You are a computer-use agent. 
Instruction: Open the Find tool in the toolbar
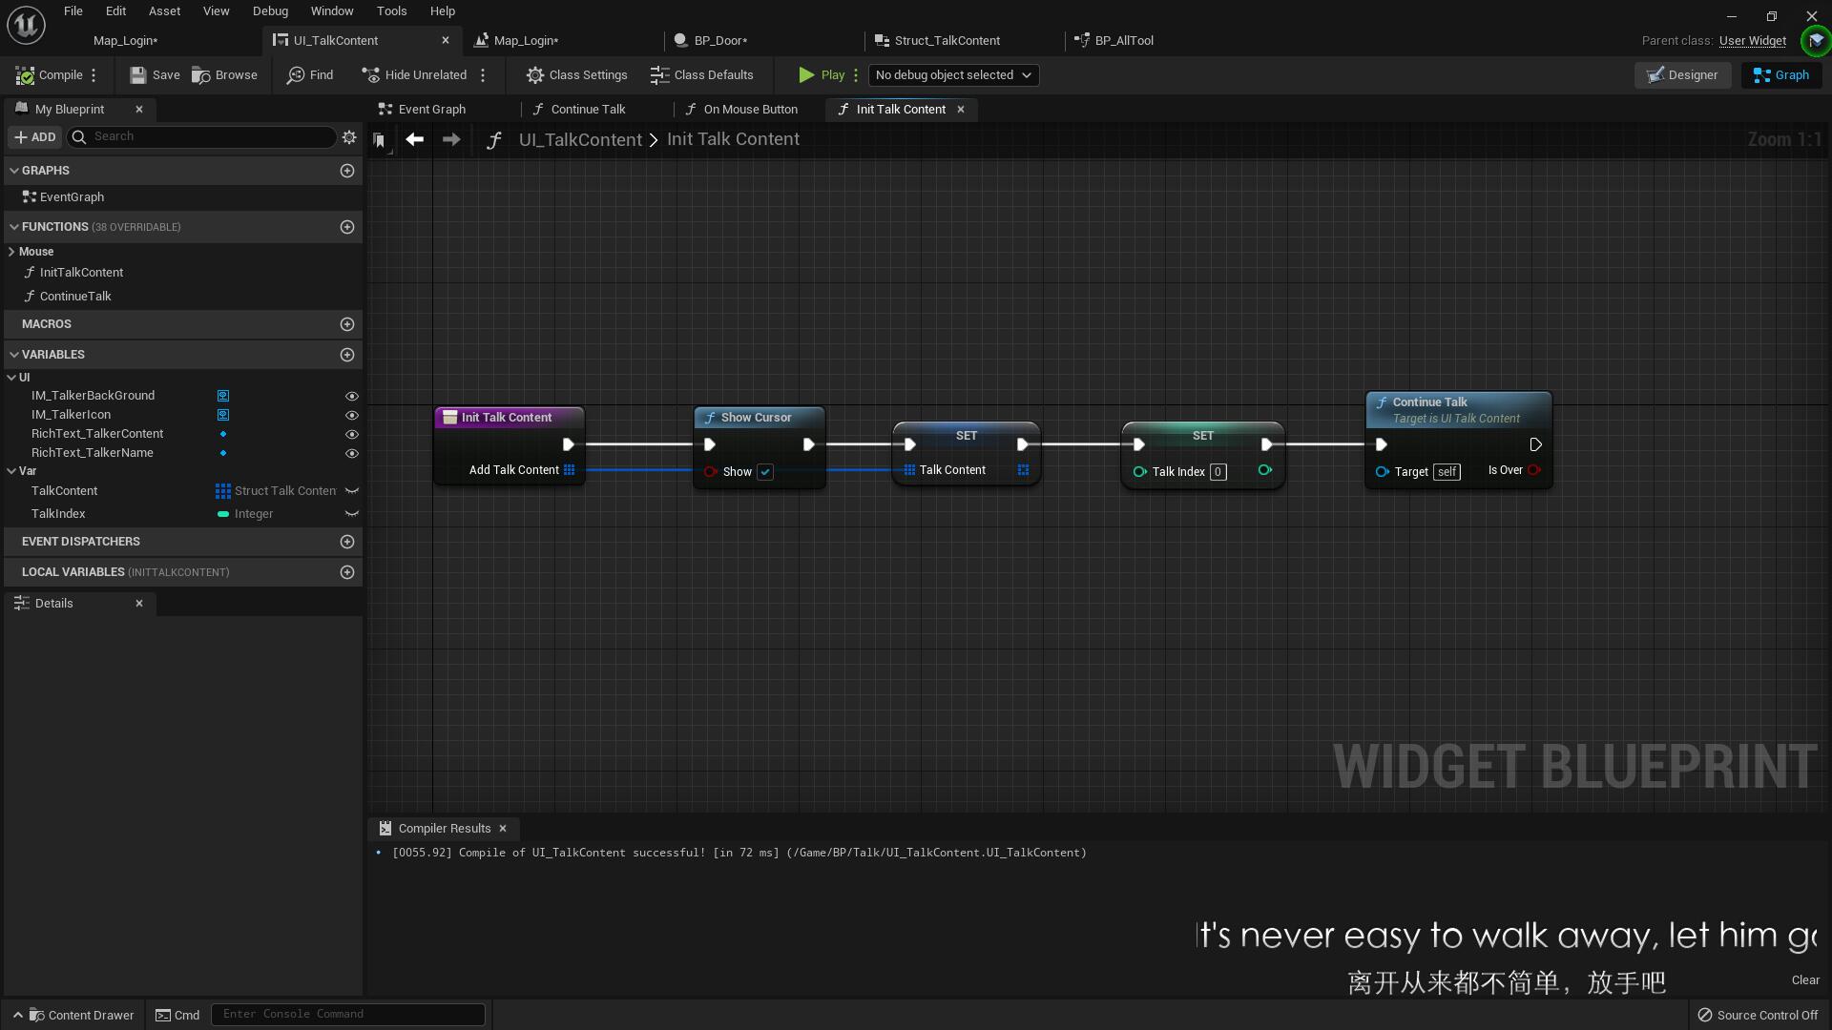pos(297,75)
